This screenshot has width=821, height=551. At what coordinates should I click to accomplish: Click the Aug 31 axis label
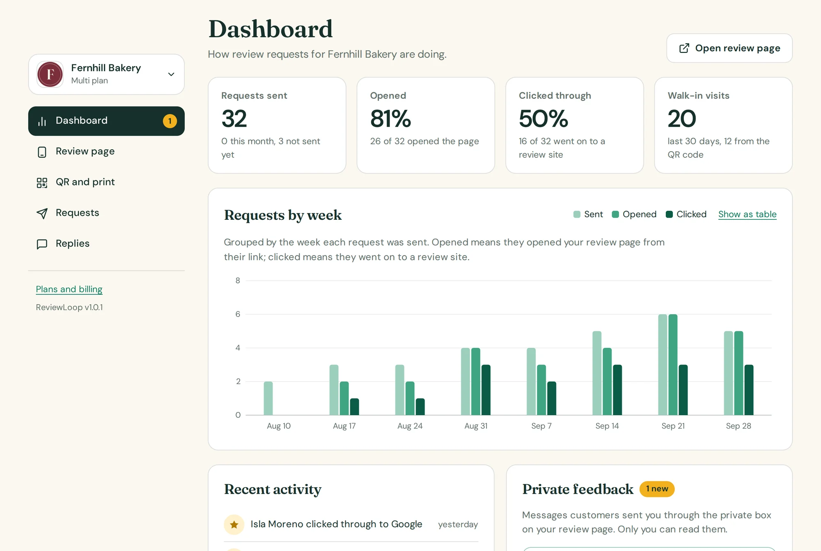click(x=476, y=426)
